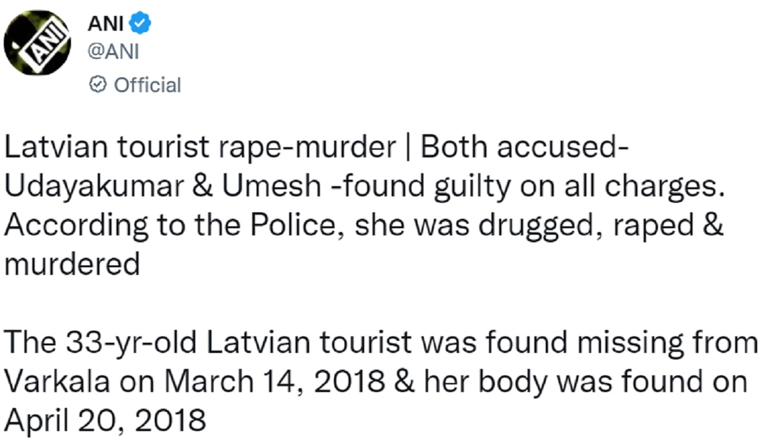This screenshot has height=447, width=768.
Task: Click the date "April 20, 2018"
Action: point(105,420)
